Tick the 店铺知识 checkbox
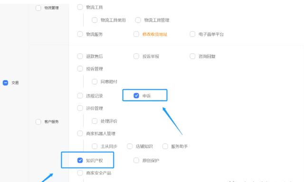The width and height of the screenshot is (304, 182). click(130, 146)
